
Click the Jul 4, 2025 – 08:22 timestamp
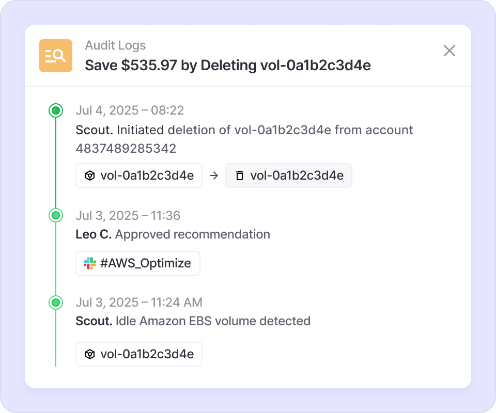tap(130, 110)
